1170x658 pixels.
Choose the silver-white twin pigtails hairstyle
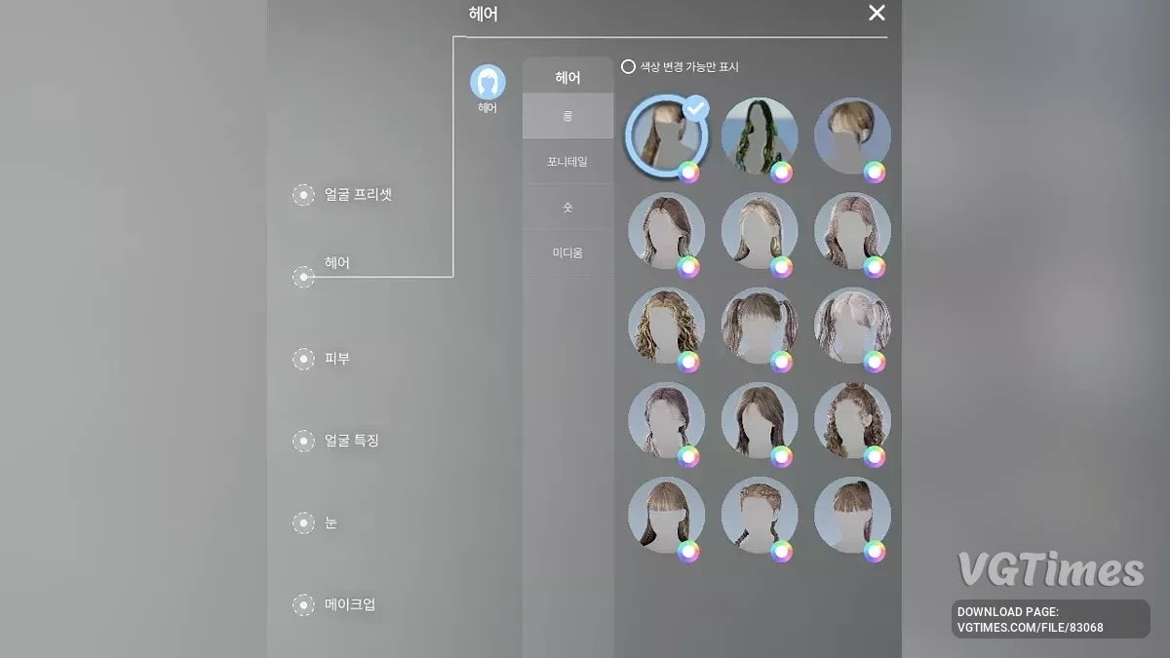[852, 326]
